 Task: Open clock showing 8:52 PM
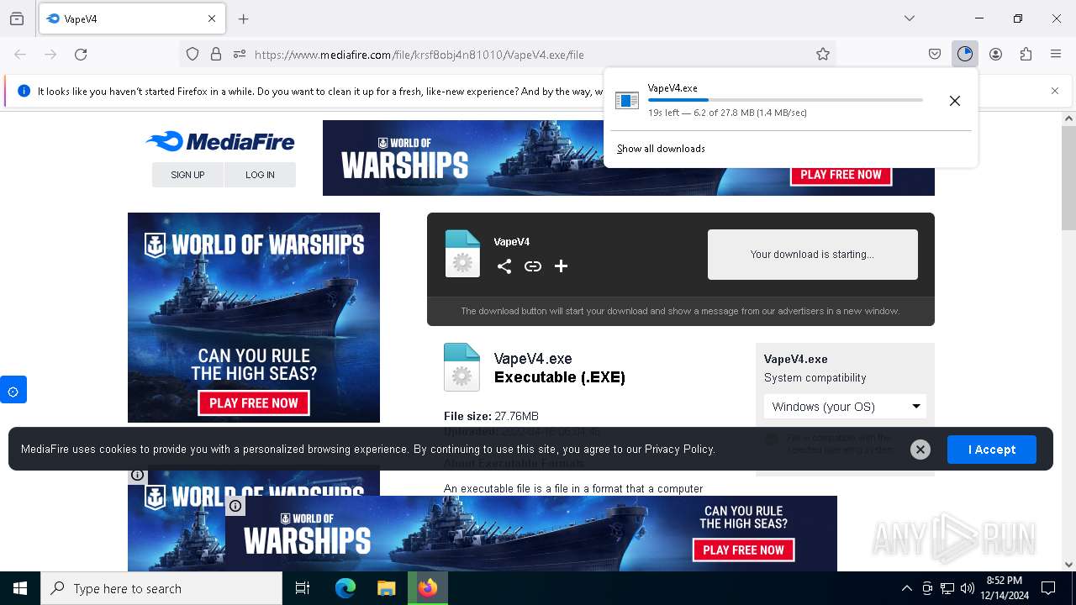(x=1005, y=588)
